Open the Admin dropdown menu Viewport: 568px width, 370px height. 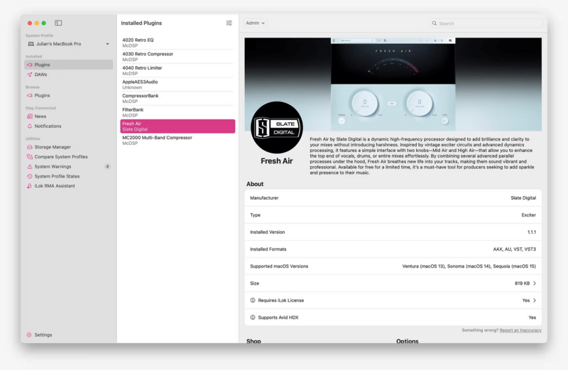[255, 23]
